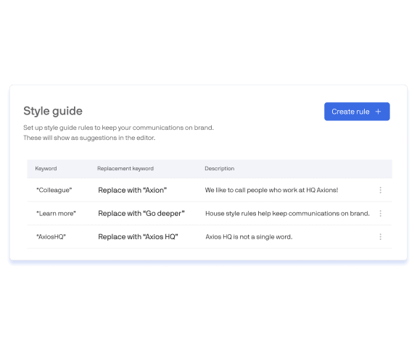Click the Description column header
The height and width of the screenshot is (345, 417).
coord(220,168)
